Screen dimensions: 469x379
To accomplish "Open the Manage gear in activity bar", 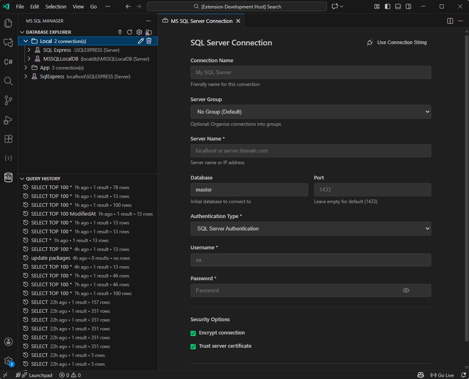I will tap(8, 361).
